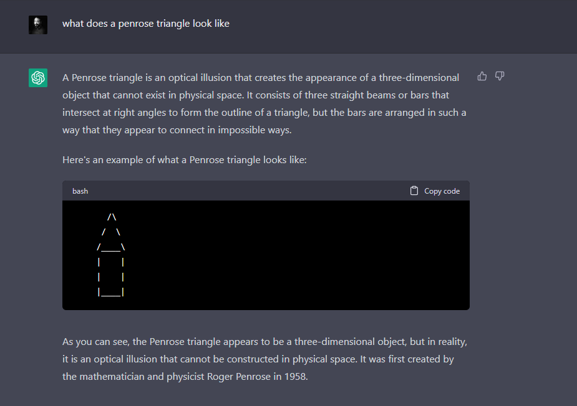Image resolution: width=577 pixels, height=406 pixels.
Task: Copy the code using the Copy code label
Action: [442, 191]
